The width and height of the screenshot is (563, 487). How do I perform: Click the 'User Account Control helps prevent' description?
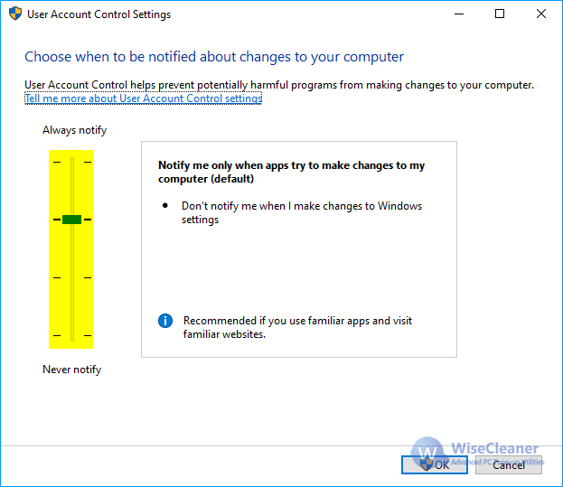(279, 85)
